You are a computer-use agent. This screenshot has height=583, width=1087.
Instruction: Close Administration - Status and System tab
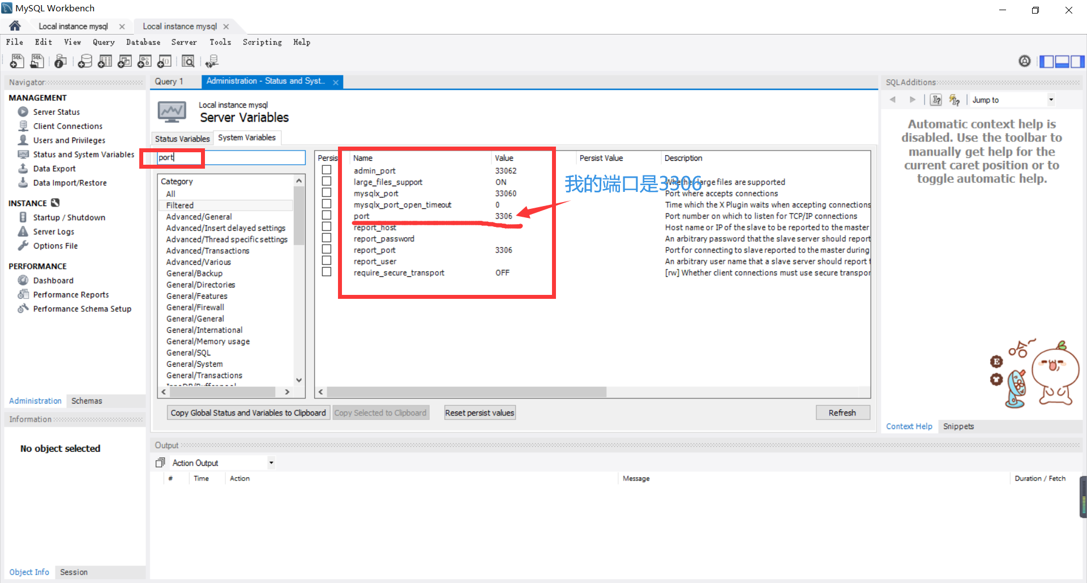tap(336, 83)
